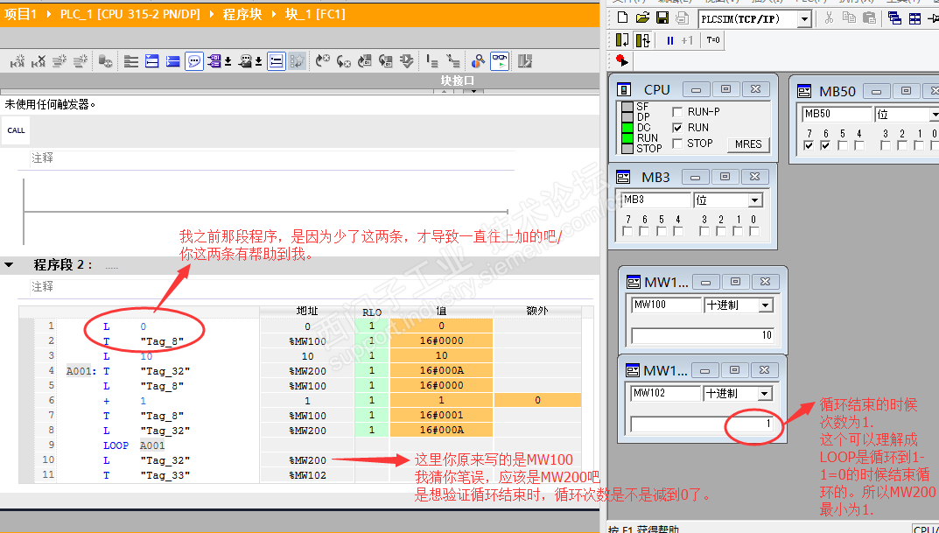Check the RUN-P checkbox in CPU window
939x533 pixels.
pyautogui.click(x=677, y=112)
